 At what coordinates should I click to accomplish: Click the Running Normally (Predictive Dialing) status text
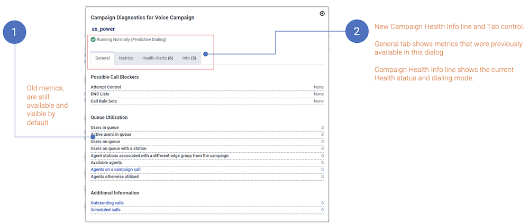tap(131, 40)
